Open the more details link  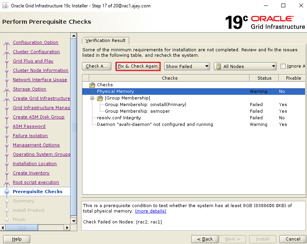[x=151, y=211]
